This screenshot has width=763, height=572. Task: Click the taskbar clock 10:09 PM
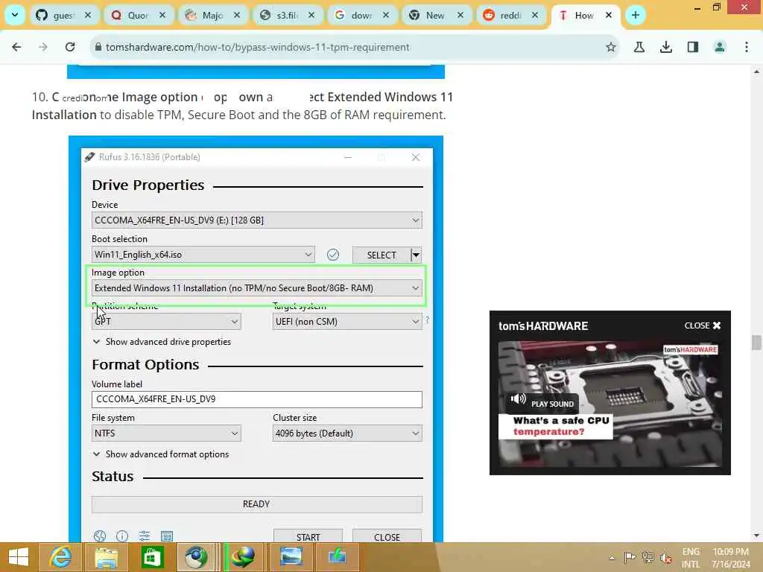coord(731,558)
